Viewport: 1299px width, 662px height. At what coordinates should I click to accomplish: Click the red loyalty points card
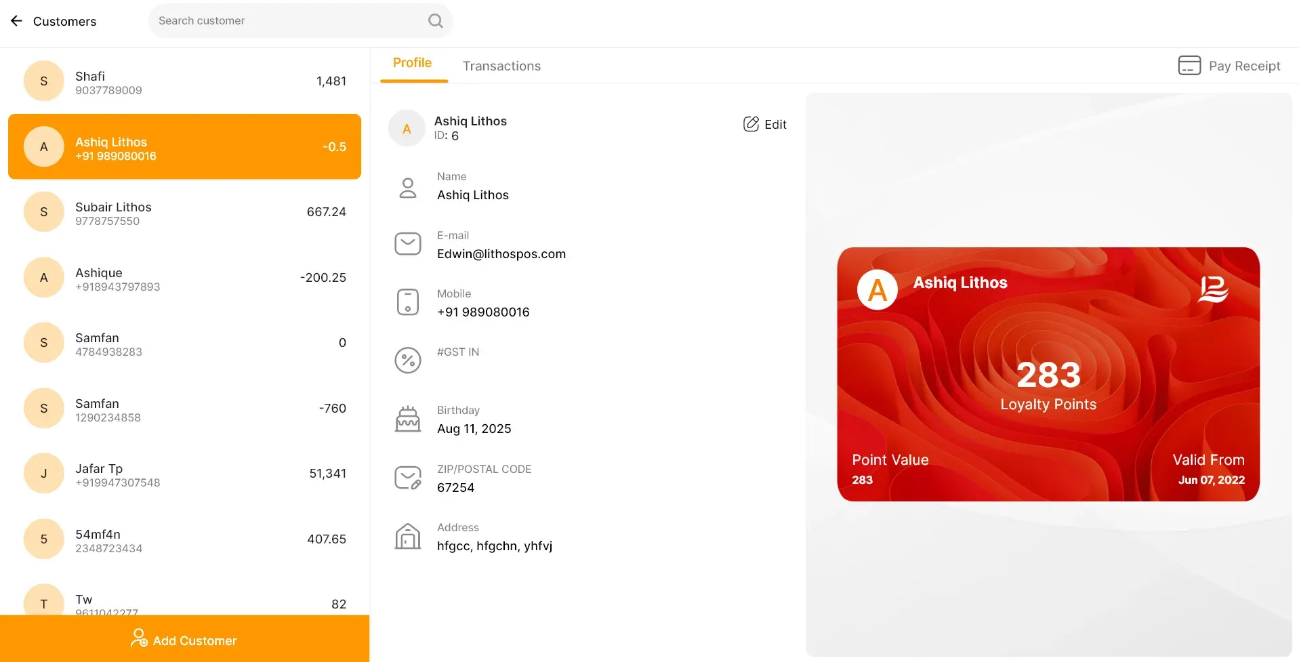(x=1048, y=374)
